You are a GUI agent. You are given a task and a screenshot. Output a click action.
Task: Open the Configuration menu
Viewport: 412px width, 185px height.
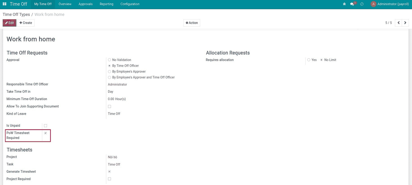130,4
